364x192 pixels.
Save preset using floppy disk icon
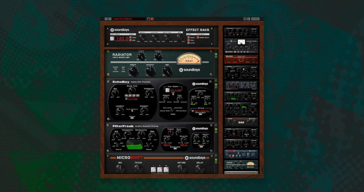pos(148,19)
